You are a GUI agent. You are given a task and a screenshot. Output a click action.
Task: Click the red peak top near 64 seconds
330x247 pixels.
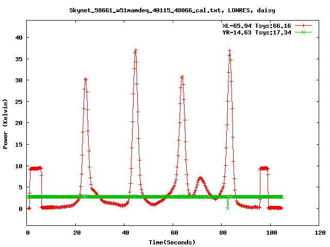(x=182, y=77)
